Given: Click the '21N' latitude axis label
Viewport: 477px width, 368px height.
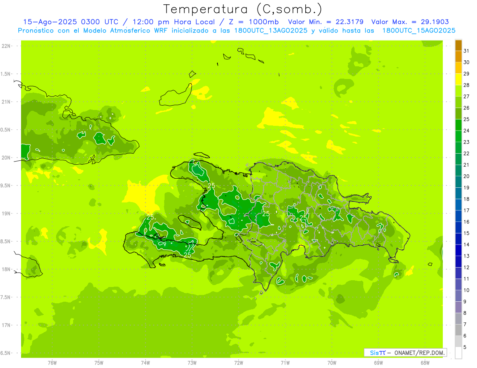Looking at the screenshot, I should pos(7,102).
